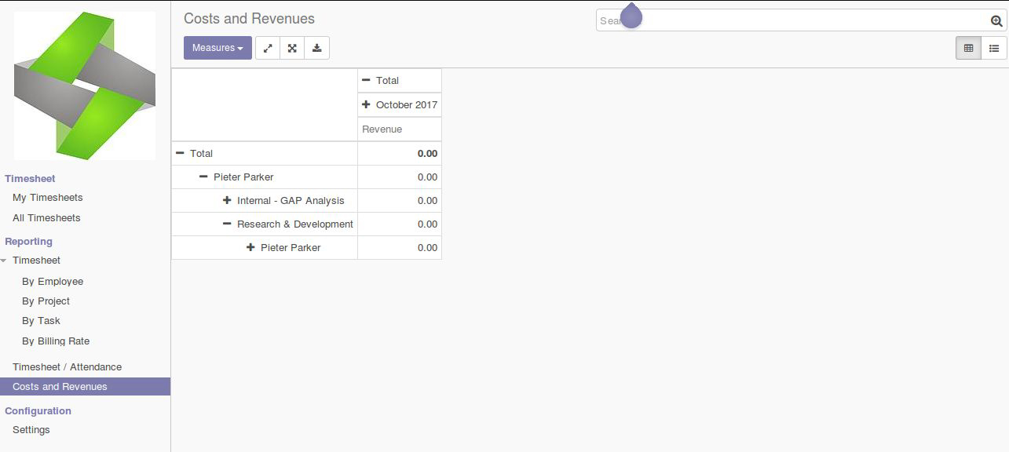Click the company logo image
Viewport: 1009px width, 452px height.
pos(85,86)
